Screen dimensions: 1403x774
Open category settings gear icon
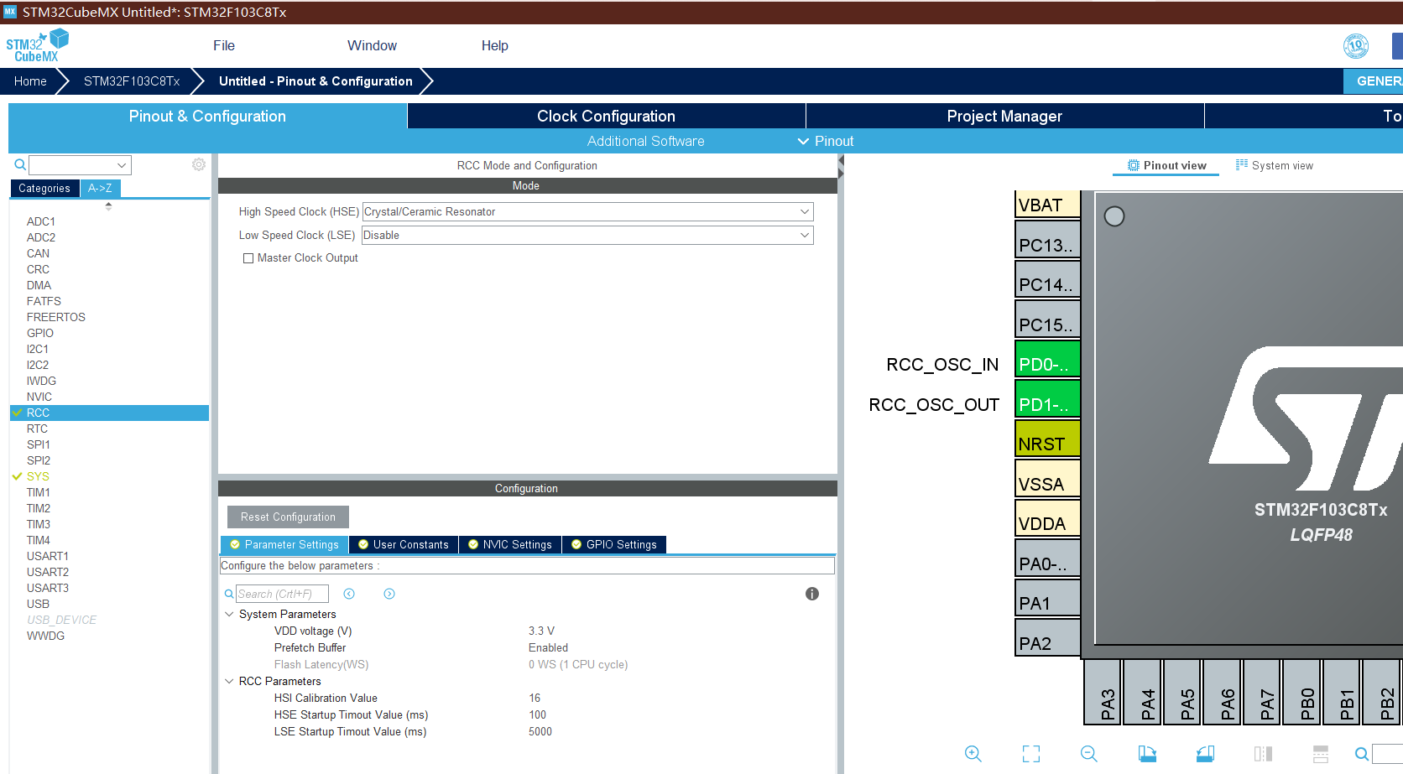tap(199, 164)
